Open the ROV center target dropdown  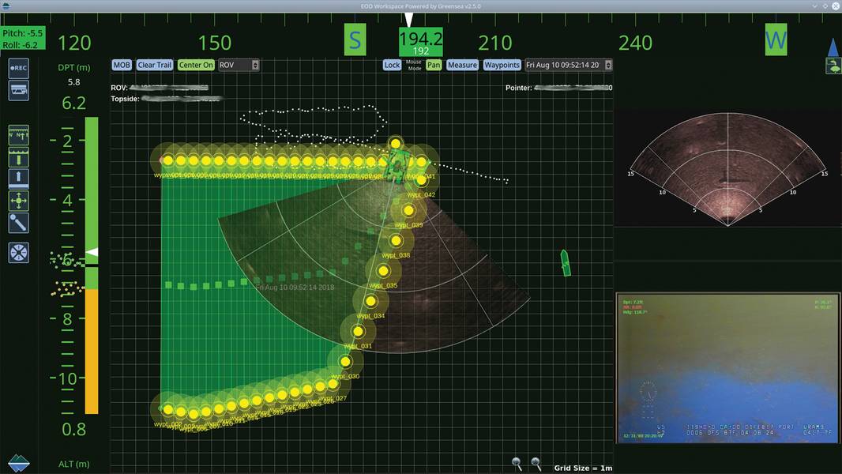click(239, 65)
